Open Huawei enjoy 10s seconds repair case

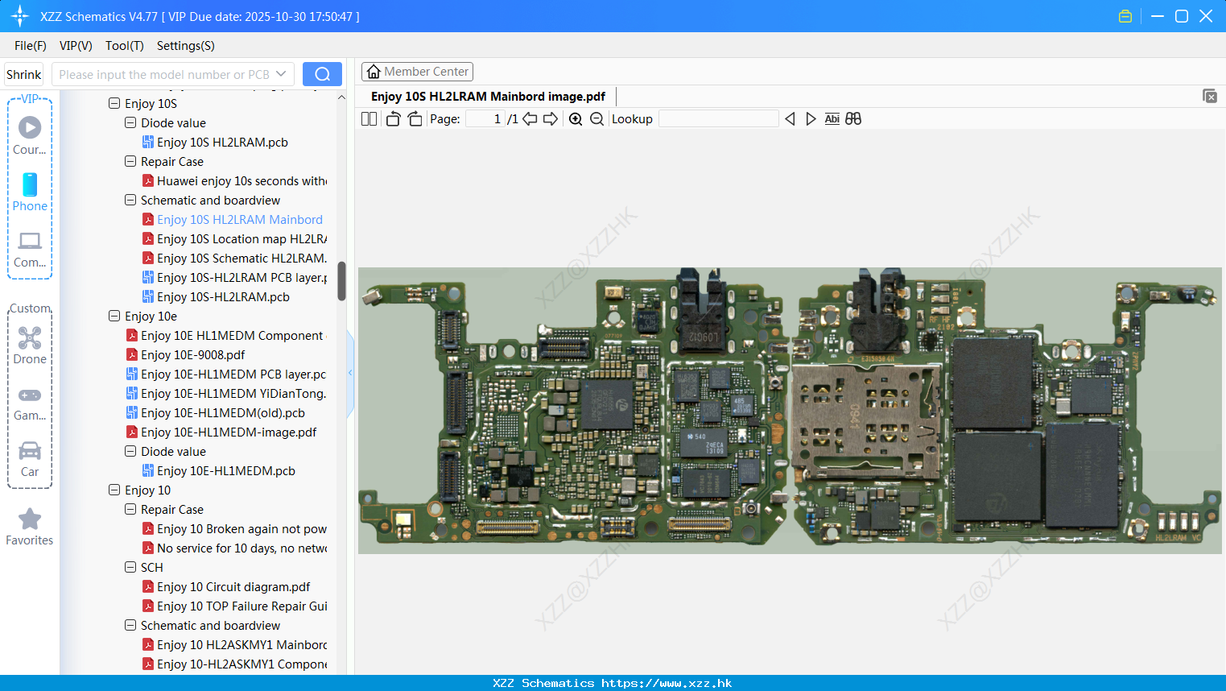[x=234, y=180]
